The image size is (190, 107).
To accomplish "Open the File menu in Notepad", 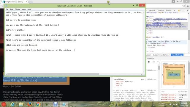I will pyautogui.click(x=7, y=9).
